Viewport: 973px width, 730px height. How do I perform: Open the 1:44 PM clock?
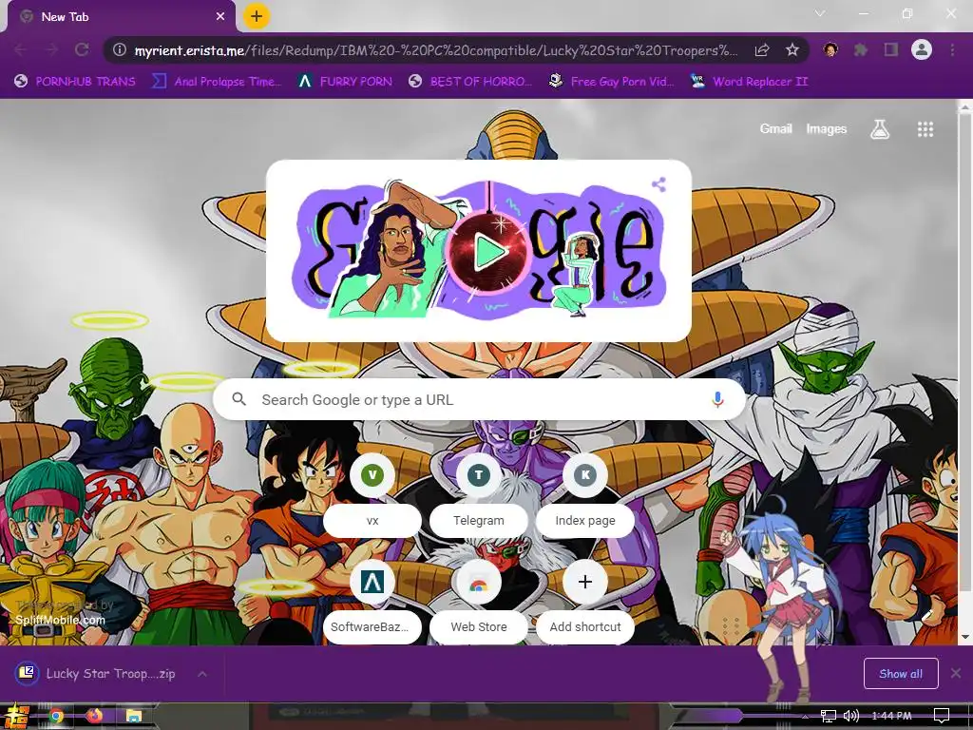[x=891, y=716]
